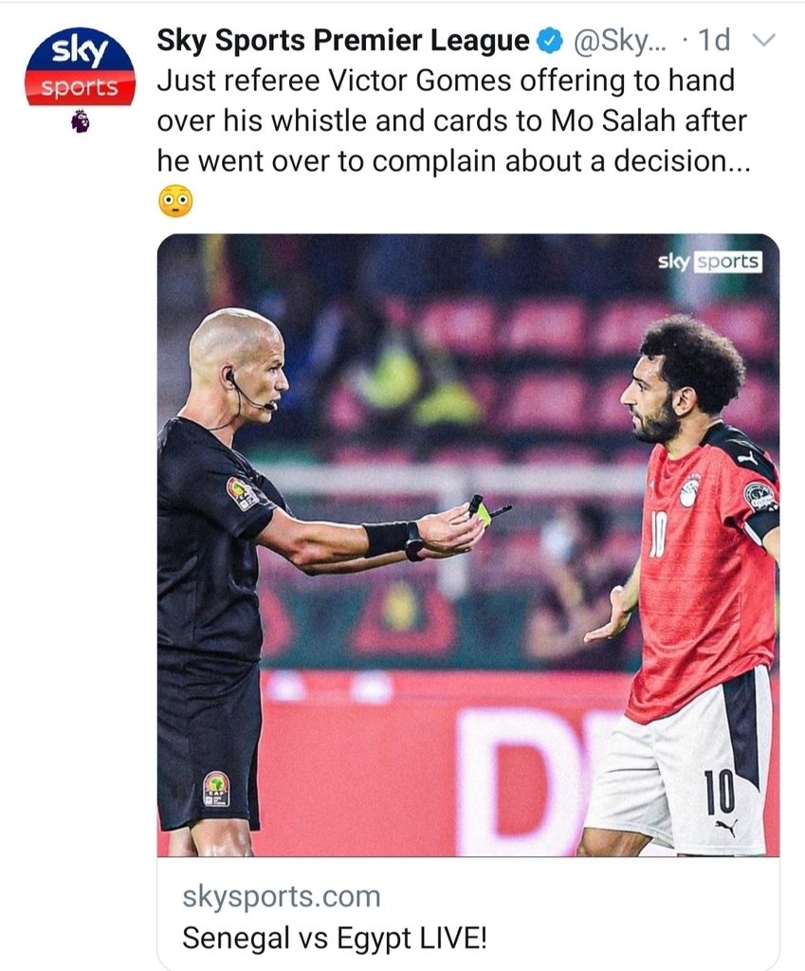Click the @Sky... account handle
Screen dimensions: 805x971
[620, 40]
